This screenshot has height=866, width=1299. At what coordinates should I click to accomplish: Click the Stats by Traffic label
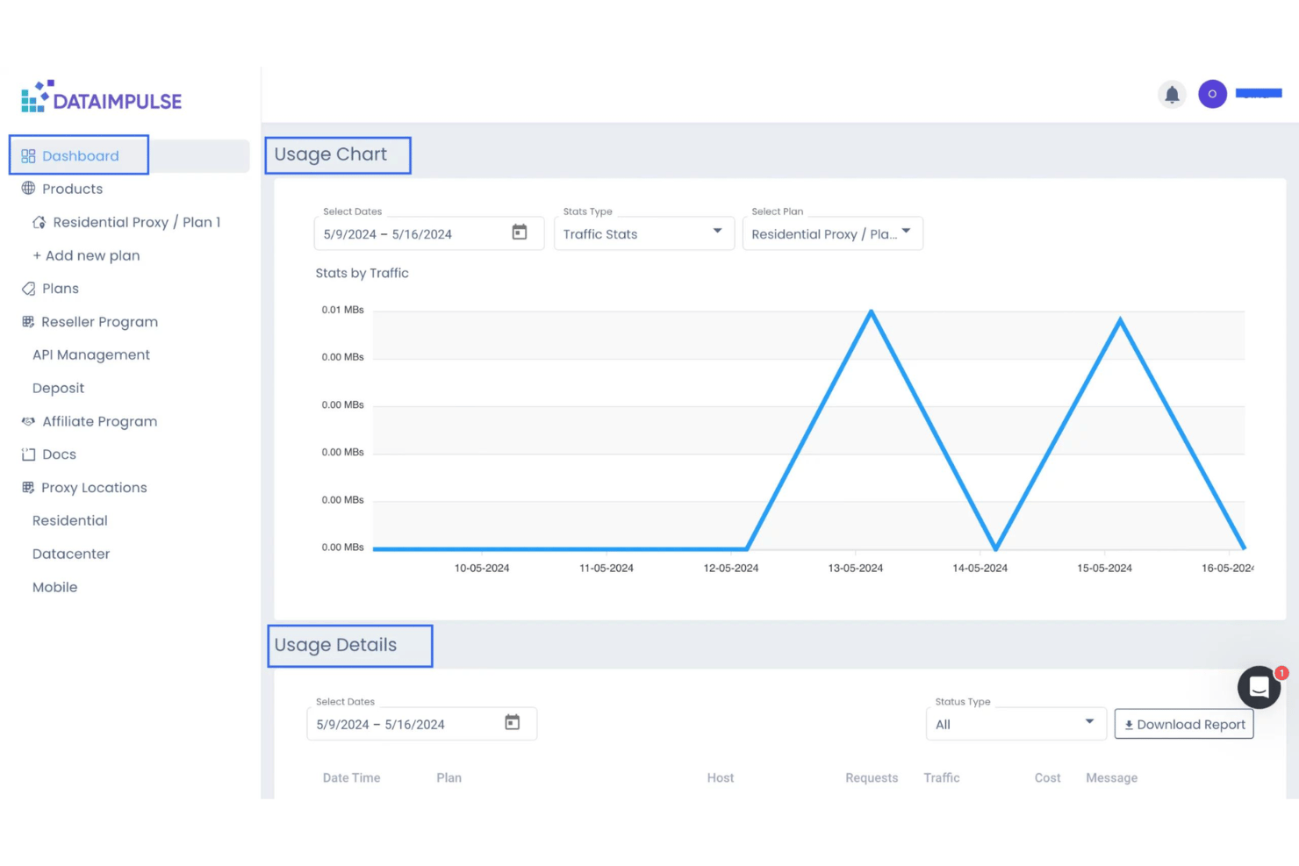[x=362, y=273]
